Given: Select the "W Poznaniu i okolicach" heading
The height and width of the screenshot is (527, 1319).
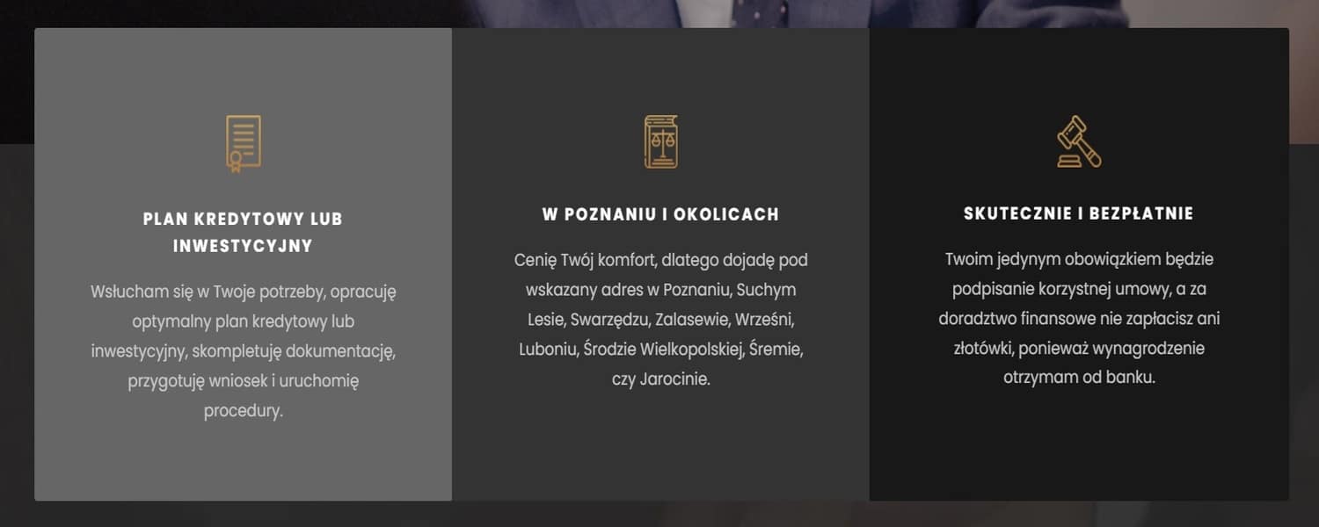Looking at the screenshot, I should pos(661,214).
